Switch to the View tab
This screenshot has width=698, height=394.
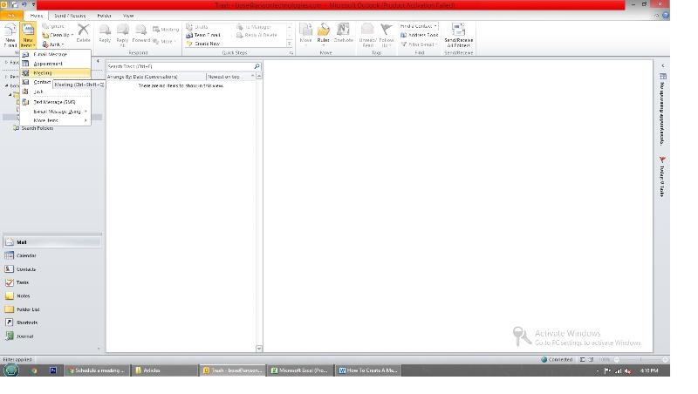[128, 16]
